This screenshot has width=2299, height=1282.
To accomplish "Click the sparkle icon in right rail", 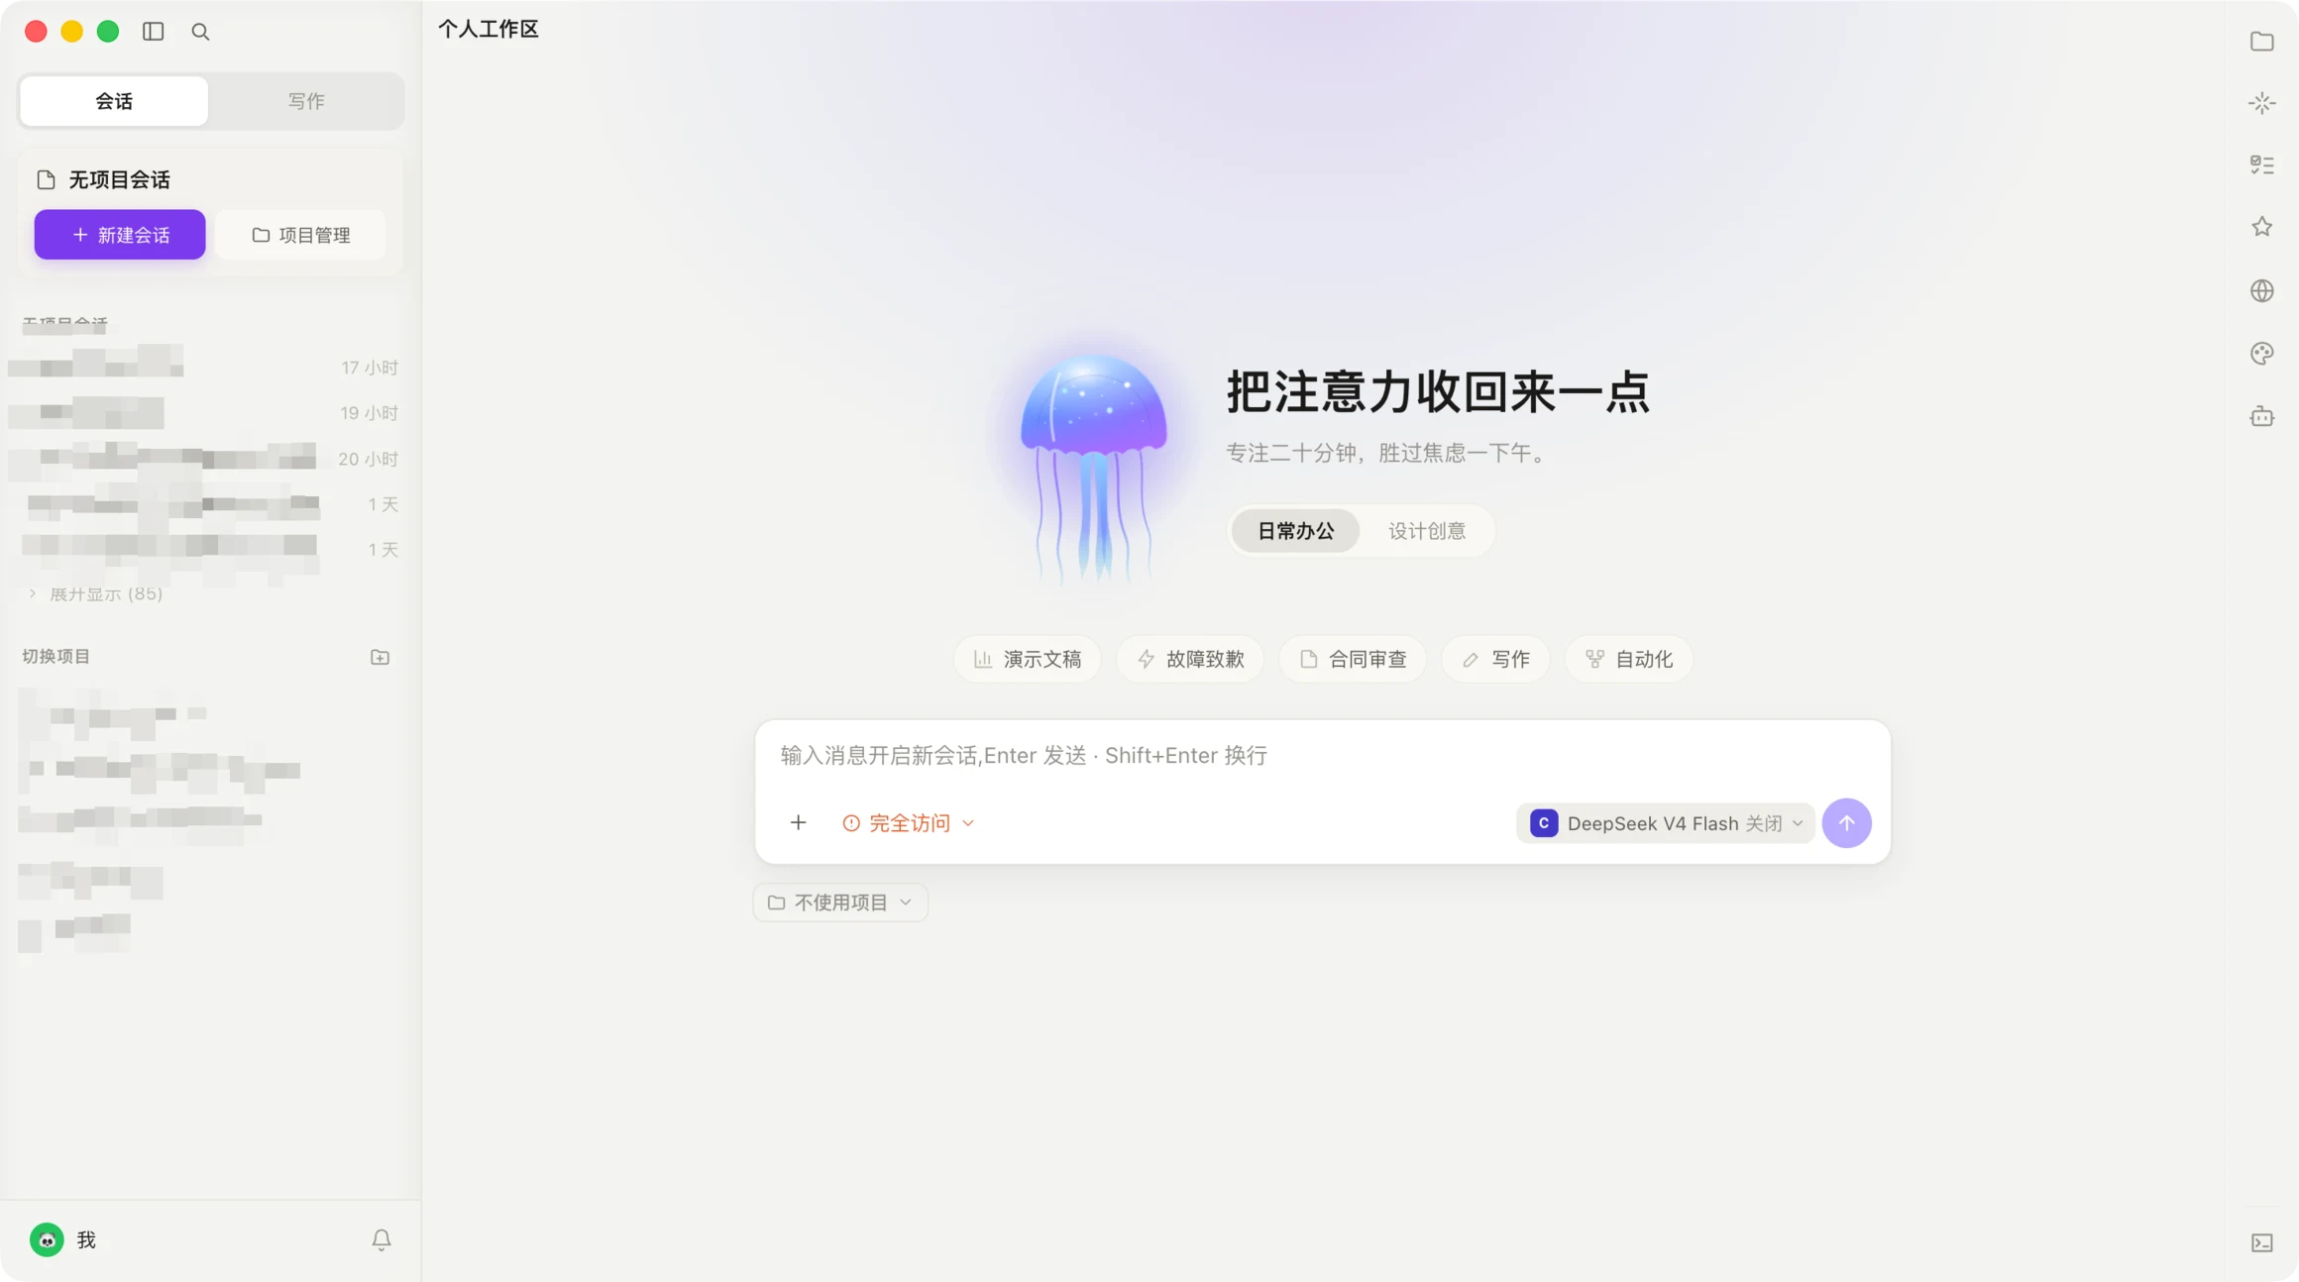I will click(x=2261, y=103).
